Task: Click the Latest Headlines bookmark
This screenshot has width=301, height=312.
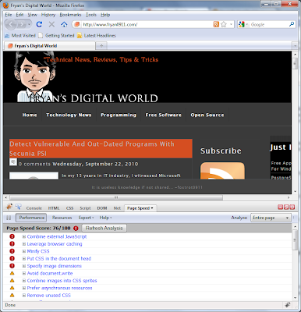Action: pyautogui.click(x=97, y=36)
